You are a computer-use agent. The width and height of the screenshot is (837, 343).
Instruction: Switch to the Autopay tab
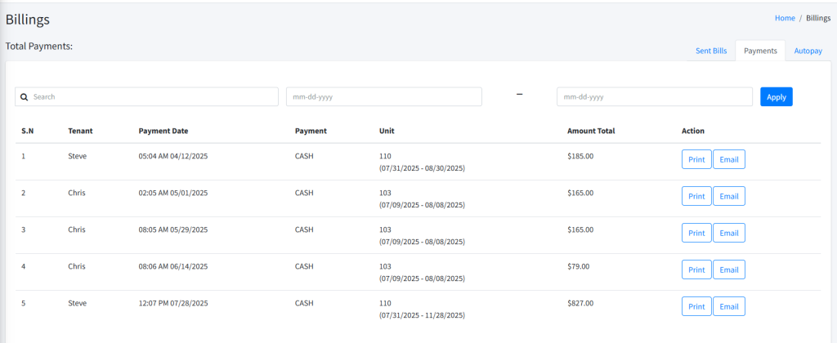coord(808,51)
